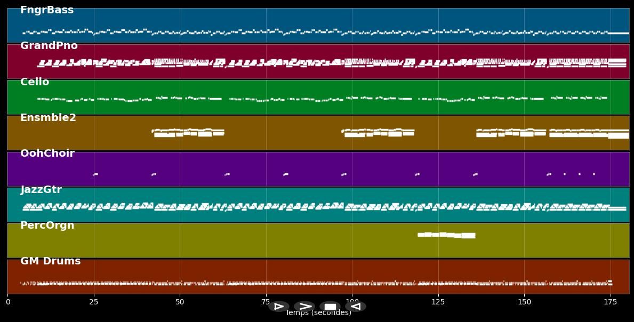Choose the Ensmble2 track label
634x322 pixels.
pyautogui.click(x=48, y=118)
